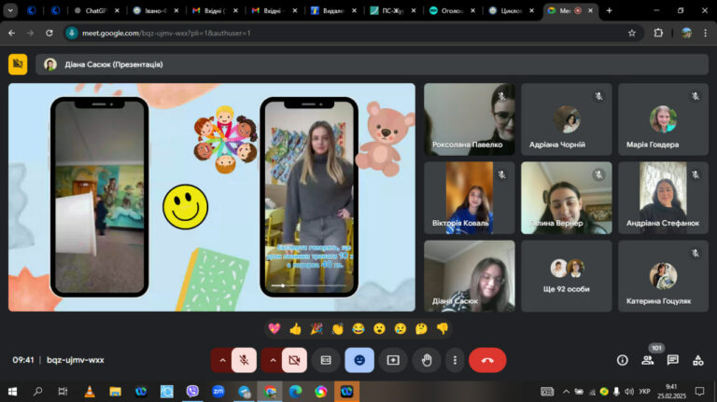Expand video settings arrow beside camera
717x402 pixels.
(273, 360)
